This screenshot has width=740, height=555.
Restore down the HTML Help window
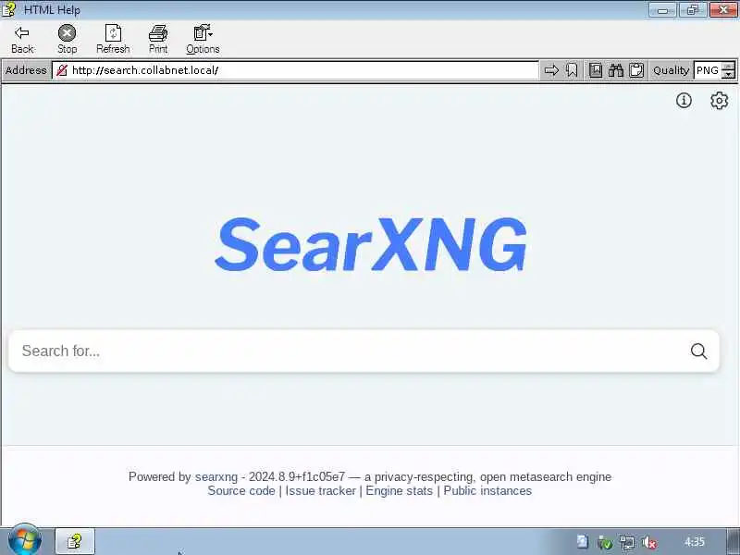pyautogui.click(x=692, y=10)
